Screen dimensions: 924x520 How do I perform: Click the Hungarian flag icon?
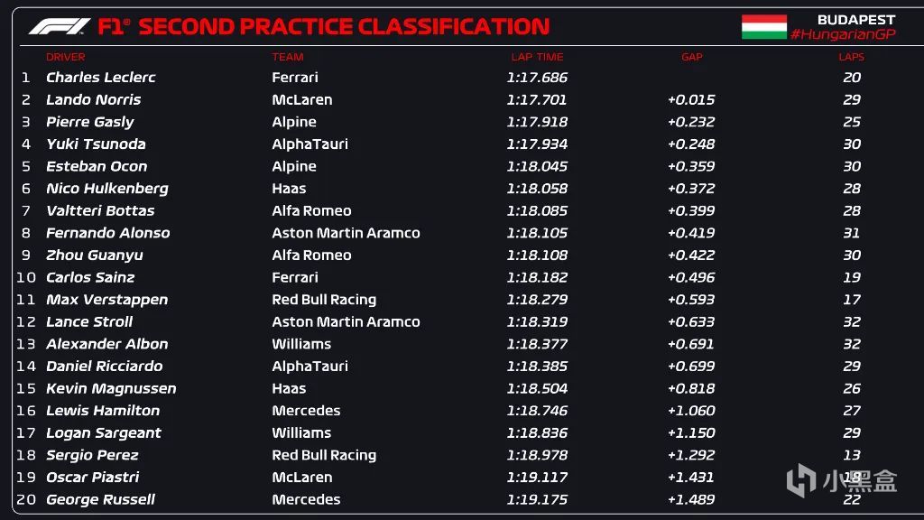(x=763, y=27)
